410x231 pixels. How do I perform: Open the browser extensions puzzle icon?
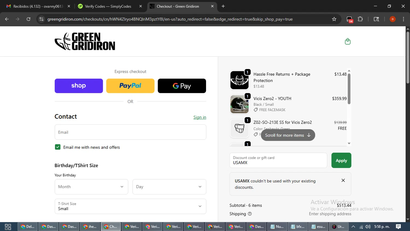[360, 19]
